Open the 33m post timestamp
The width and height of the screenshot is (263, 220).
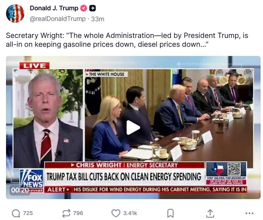tap(97, 19)
